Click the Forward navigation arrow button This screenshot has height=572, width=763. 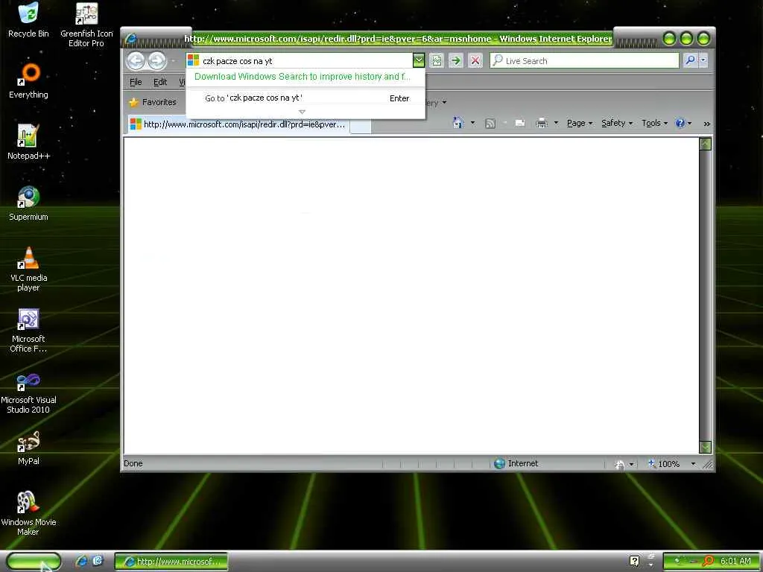pos(157,61)
